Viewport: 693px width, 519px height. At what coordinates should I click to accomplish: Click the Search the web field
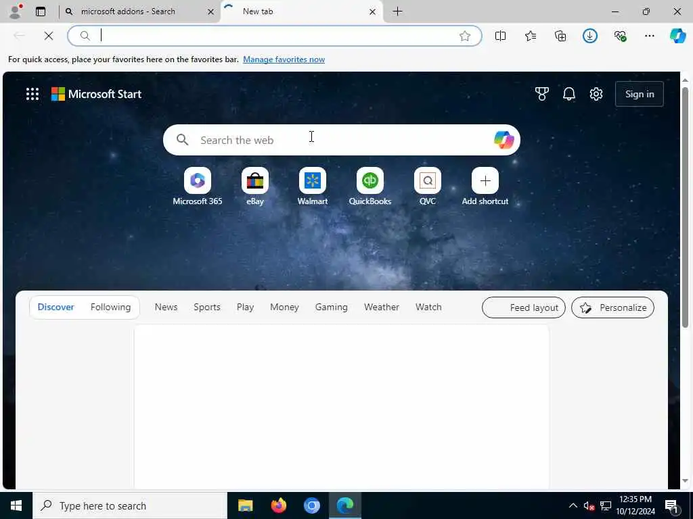[341, 140]
